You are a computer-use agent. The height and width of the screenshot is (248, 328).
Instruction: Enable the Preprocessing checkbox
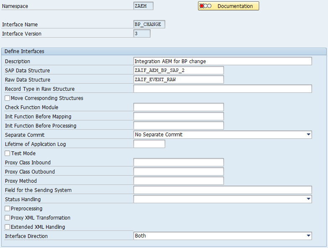point(7,208)
